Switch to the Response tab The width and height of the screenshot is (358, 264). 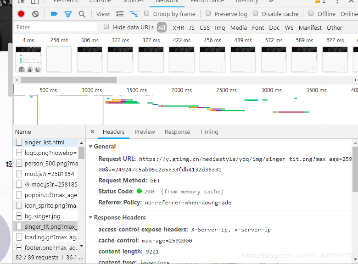click(178, 132)
